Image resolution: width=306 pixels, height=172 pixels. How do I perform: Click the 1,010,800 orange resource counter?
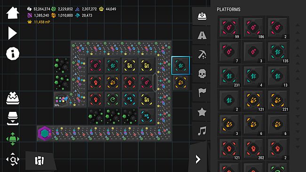pos(62,16)
